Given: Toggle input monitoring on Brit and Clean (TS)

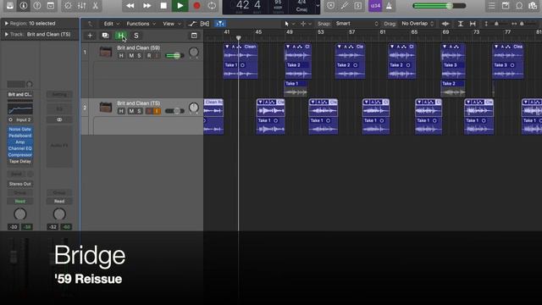Looking at the screenshot, I should [x=157, y=111].
